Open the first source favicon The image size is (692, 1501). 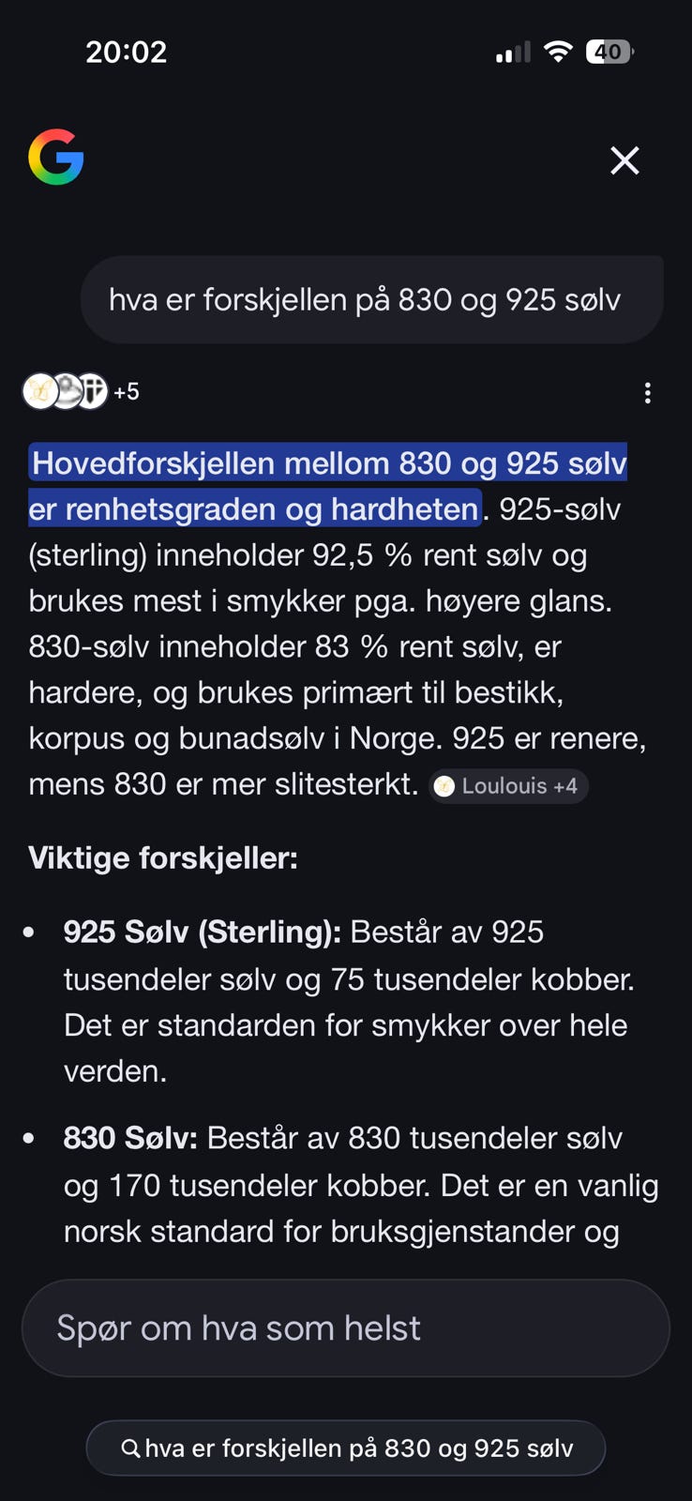[40, 391]
